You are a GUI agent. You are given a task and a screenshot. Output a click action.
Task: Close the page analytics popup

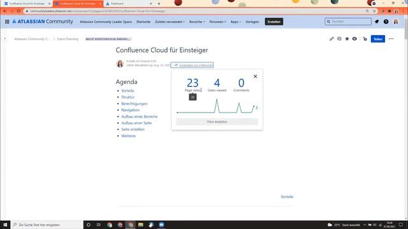coord(255,76)
